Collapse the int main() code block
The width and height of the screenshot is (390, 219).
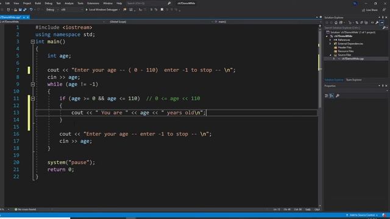[x=32, y=42]
